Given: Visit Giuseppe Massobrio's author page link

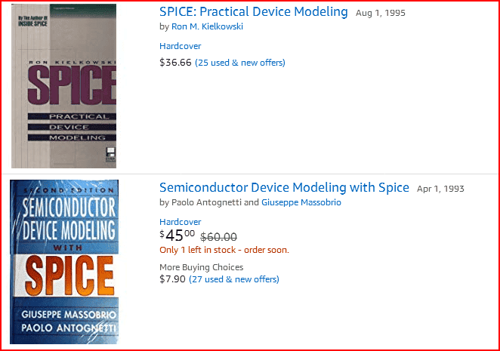Looking at the screenshot, I should pyautogui.click(x=301, y=202).
